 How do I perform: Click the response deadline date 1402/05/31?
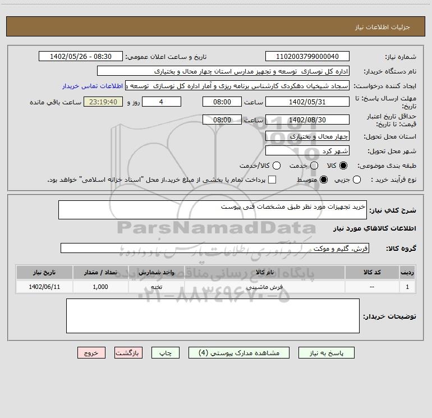point(307,102)
